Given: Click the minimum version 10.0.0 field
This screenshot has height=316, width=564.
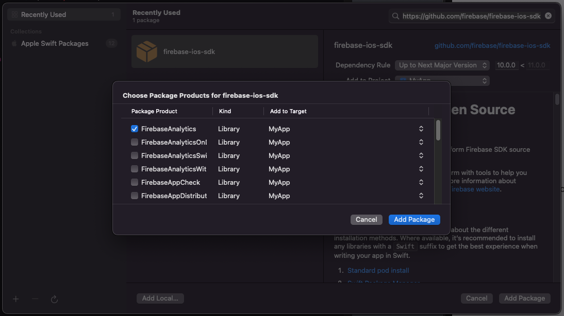Looking at the screenshot, I should click(506, 65).
